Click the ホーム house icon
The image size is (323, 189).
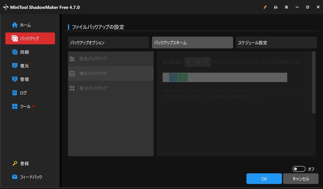pyautogui.click(x=14, y=25)
